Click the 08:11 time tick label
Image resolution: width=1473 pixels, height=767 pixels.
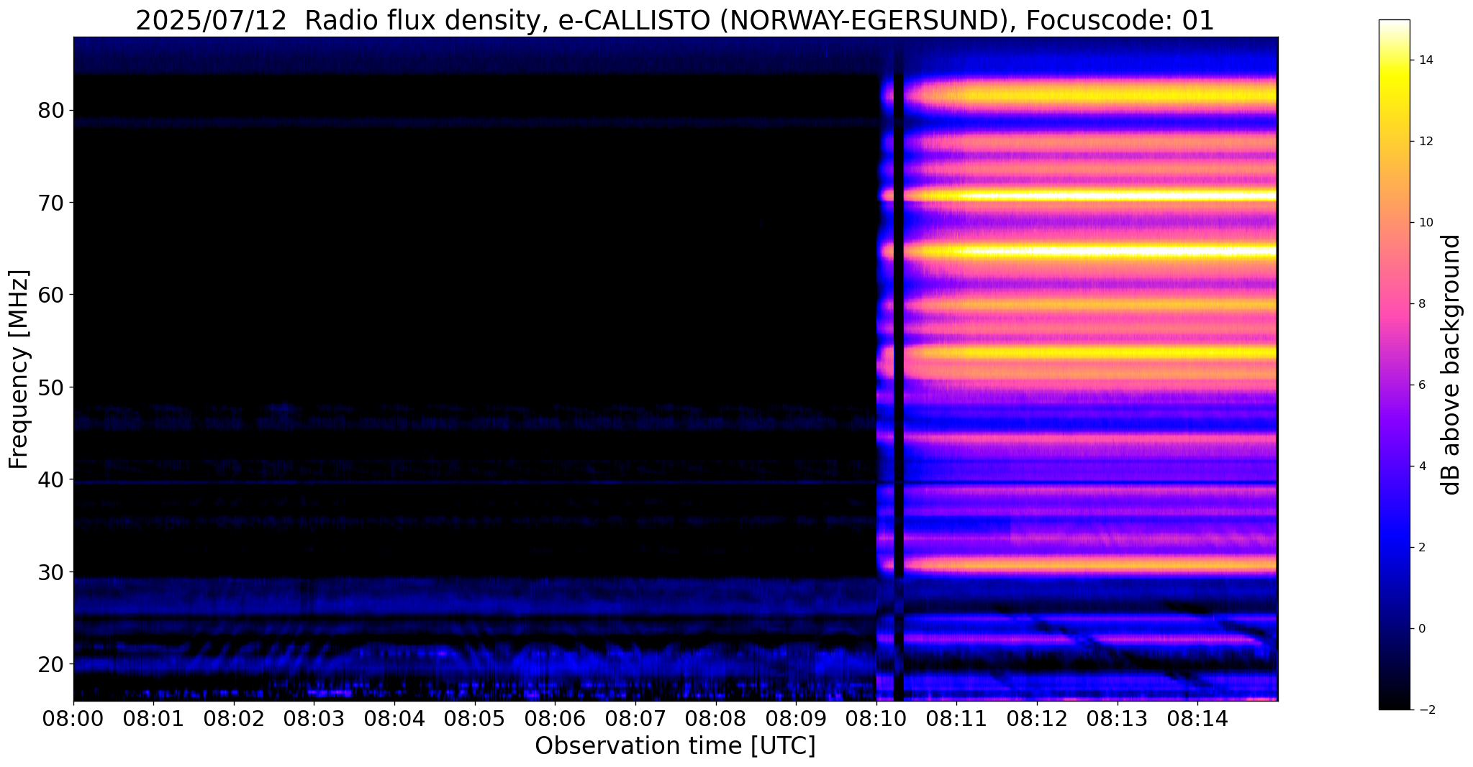956,718
